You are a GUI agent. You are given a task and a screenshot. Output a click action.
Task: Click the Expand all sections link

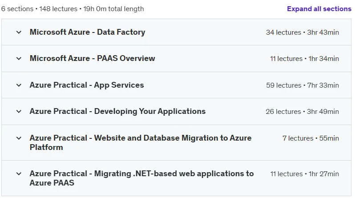tap(319, 9)
